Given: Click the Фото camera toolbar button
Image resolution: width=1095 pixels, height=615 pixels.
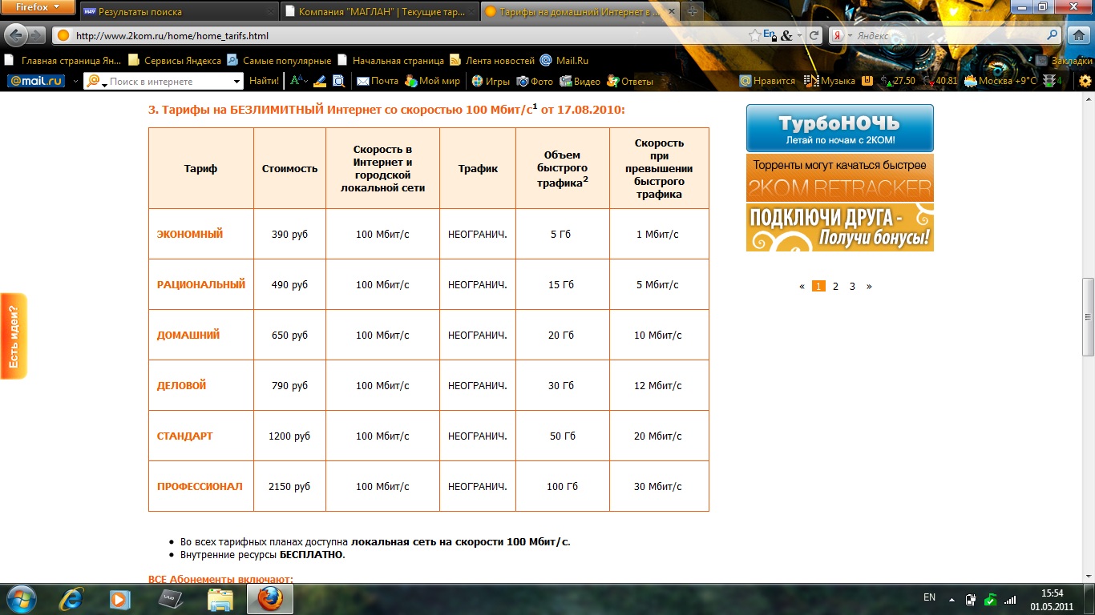Looking at the screenshot, I should [x=535, y=81].
